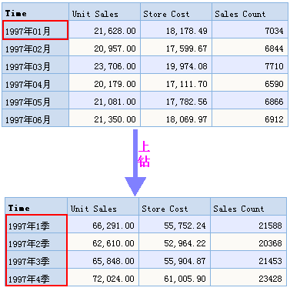This screenshot has height=291, width=290.
Task: Select the Time header in monthly table
Action: point(35,12)
